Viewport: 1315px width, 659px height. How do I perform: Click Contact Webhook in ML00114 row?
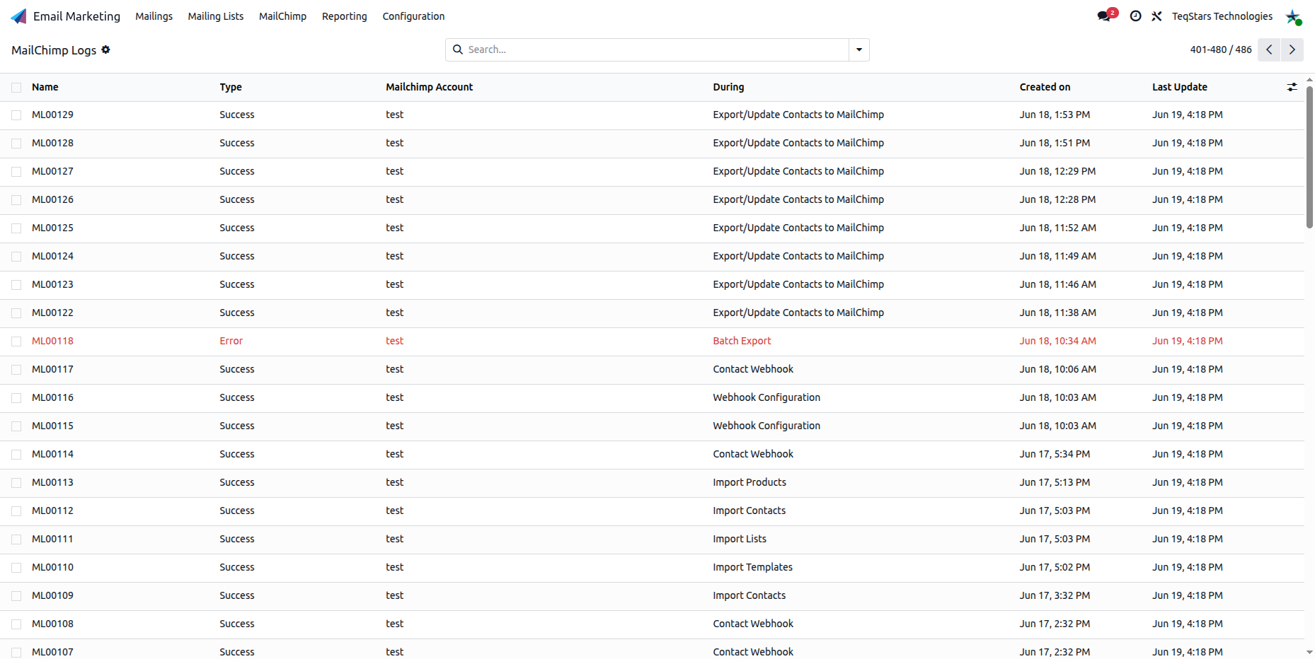click(x=753, y=454)
